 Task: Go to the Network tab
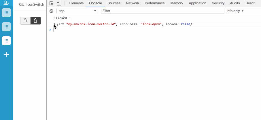pos(133,3)
